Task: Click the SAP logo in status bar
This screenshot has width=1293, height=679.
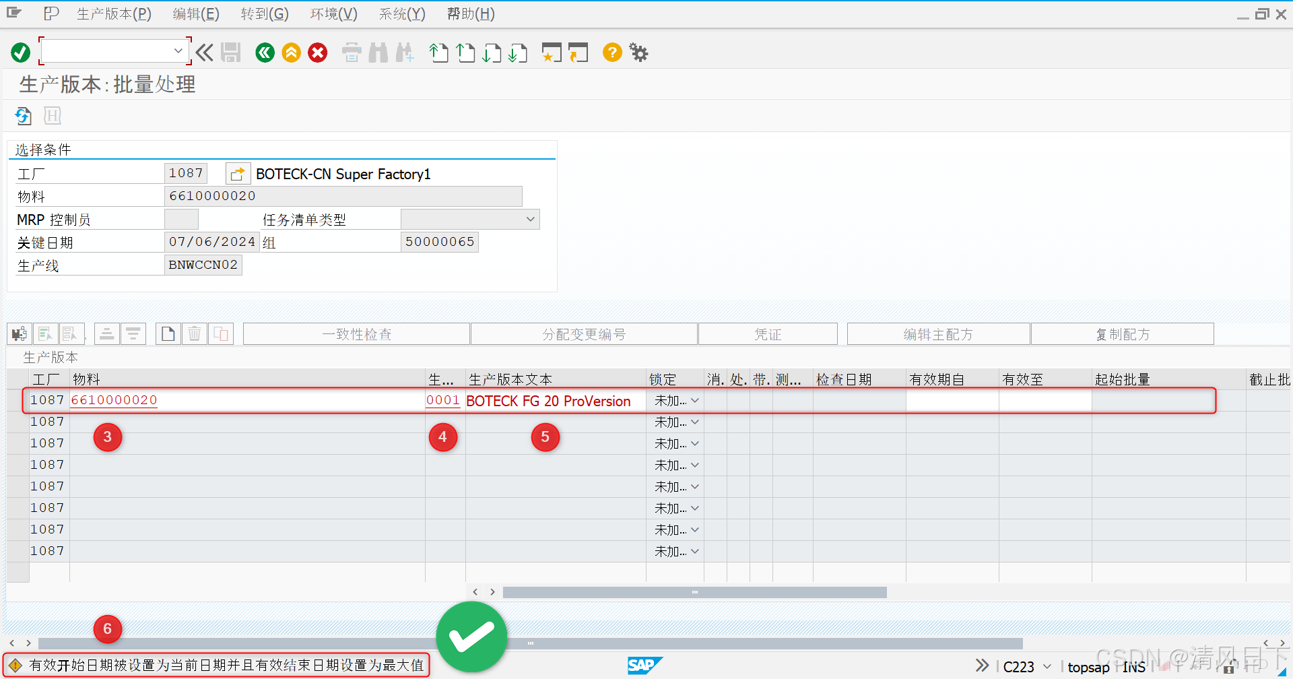Action: tap(645, 666)
